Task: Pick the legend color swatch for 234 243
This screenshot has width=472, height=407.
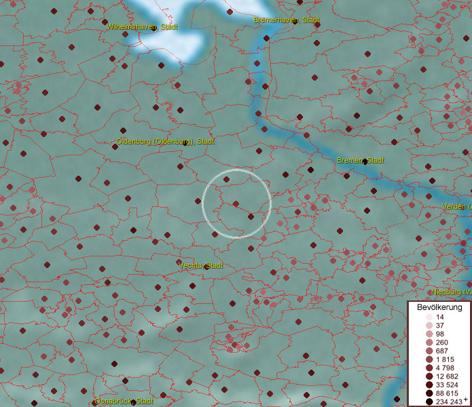Action: click(429, 402)
